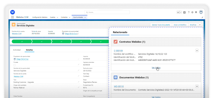The image size is (213, 98).
Task: Click workflow ID value 4782
Action: tap(140, 57)
